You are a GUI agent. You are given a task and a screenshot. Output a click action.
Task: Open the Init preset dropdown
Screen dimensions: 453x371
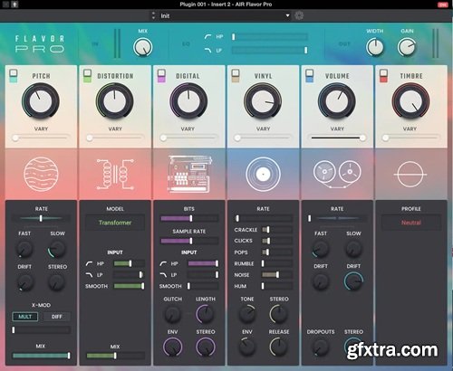pyautogui.click(x=225, y=15)
